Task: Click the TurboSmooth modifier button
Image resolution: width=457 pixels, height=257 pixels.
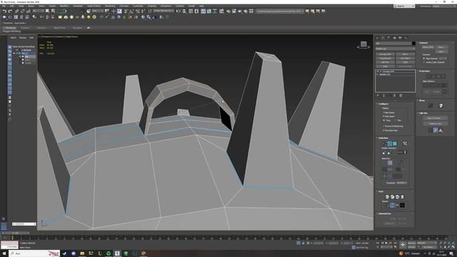Action: 385,59
